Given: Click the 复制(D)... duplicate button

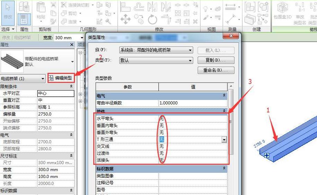Looking at the screenshot, I should point(216,60).
